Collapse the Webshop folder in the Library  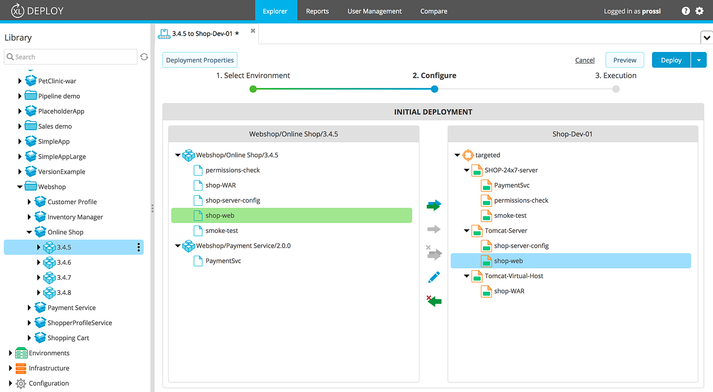(19, 186)
